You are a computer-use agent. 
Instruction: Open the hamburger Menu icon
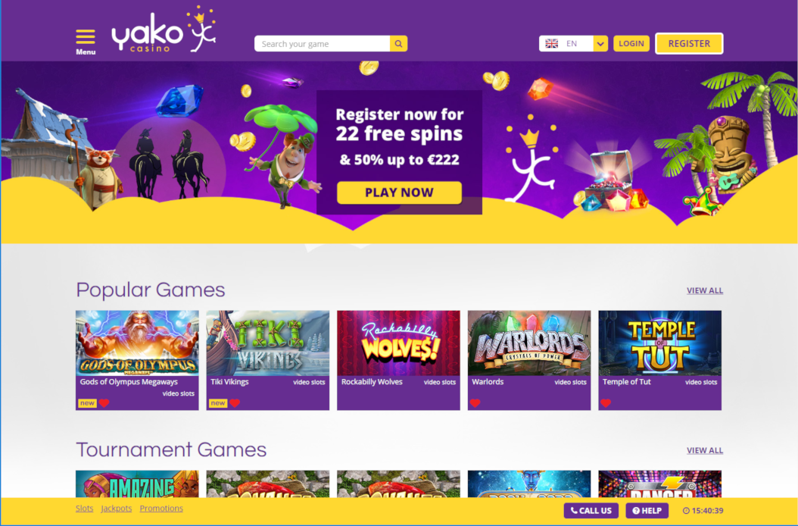click(x=86, y=37)
